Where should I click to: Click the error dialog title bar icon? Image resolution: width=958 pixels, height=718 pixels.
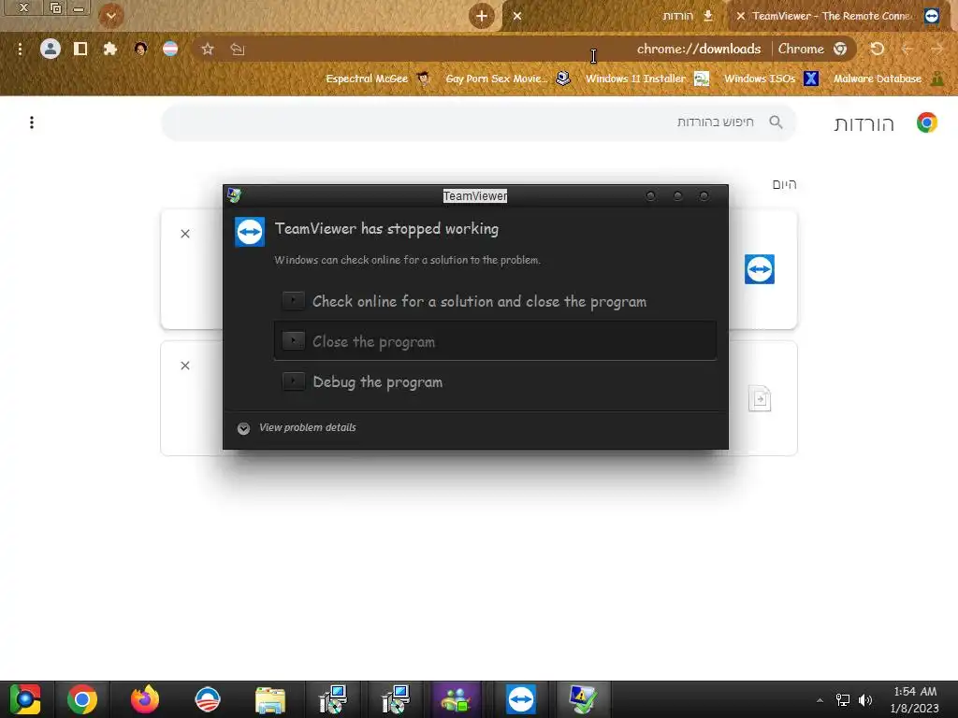[x=234, y=195]
